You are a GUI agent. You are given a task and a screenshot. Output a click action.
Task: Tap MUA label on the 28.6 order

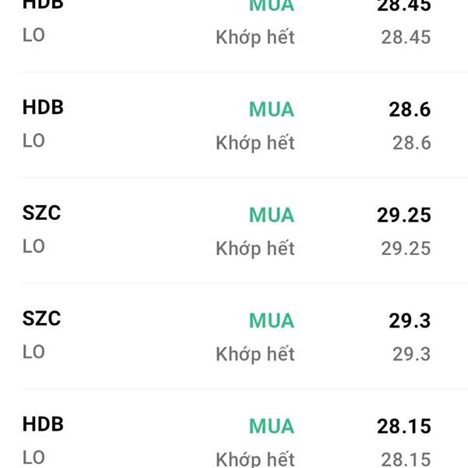pyautogui.click(x=271, y=110)
